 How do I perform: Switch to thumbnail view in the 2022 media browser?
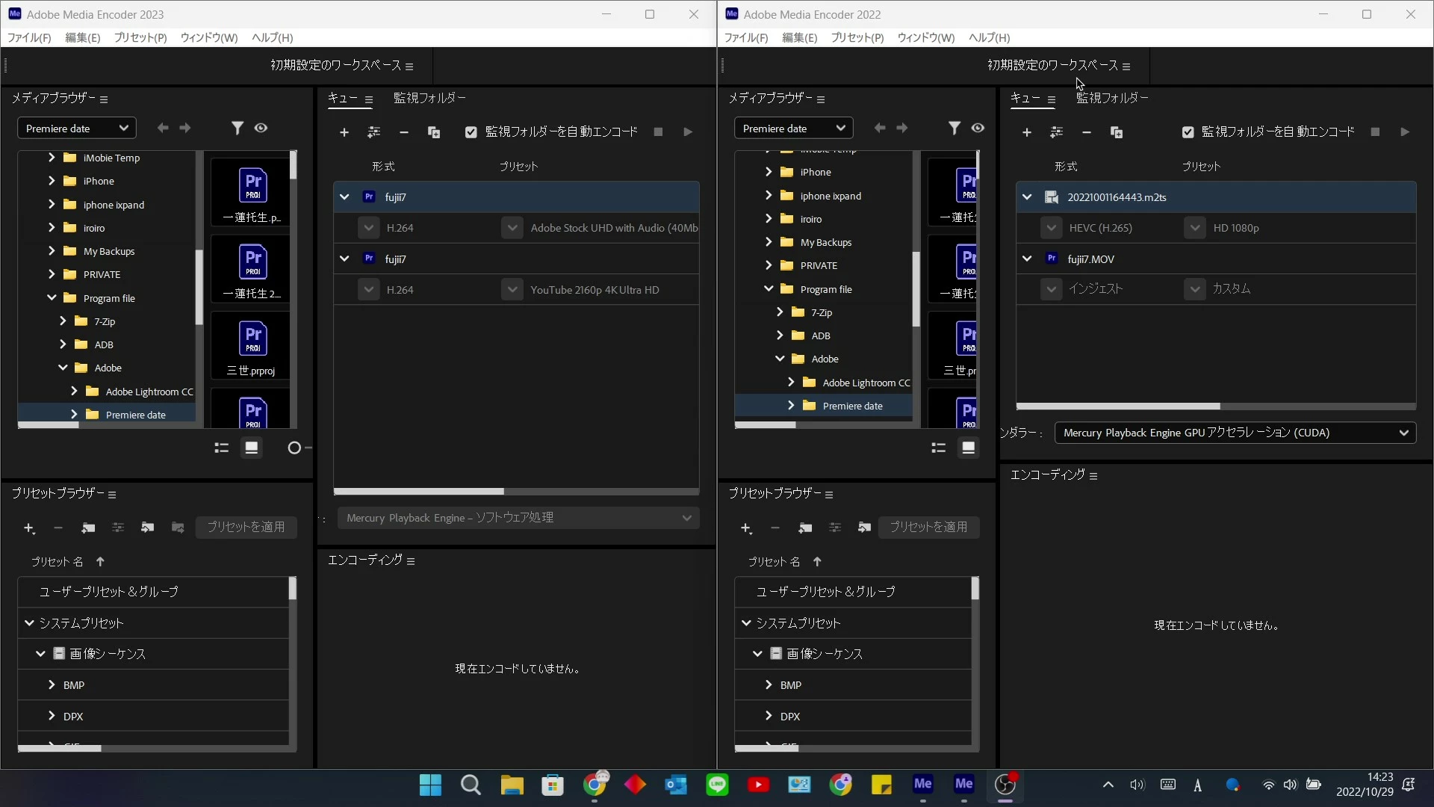[968, 448]
